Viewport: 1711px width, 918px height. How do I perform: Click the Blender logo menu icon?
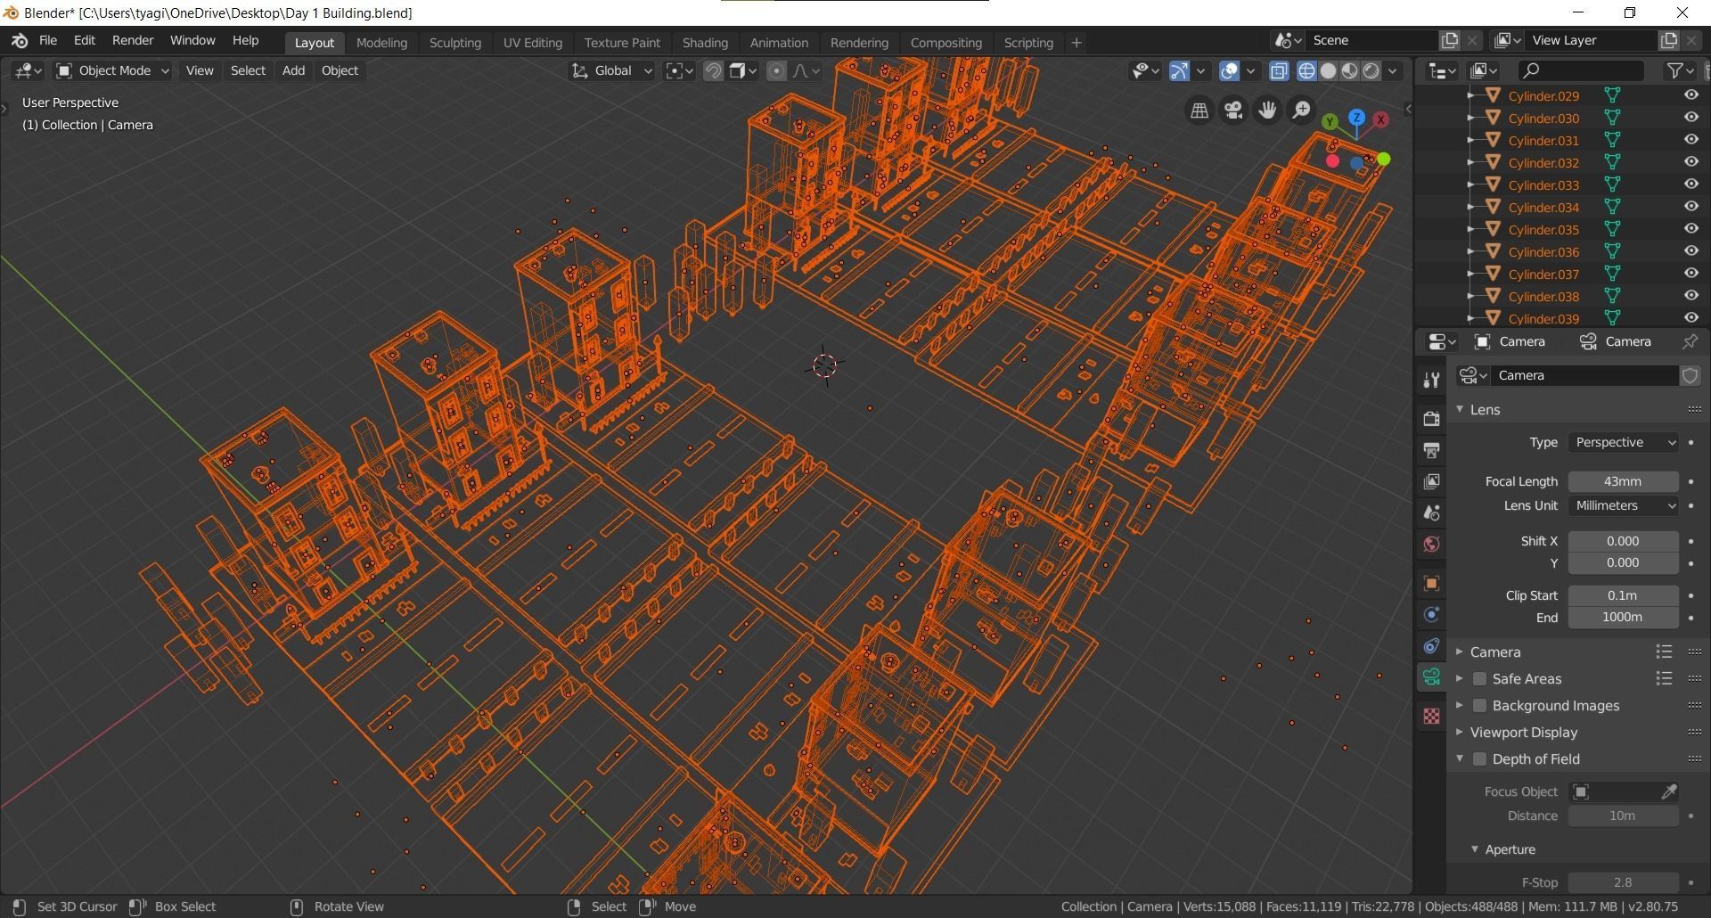click(20, 41)
